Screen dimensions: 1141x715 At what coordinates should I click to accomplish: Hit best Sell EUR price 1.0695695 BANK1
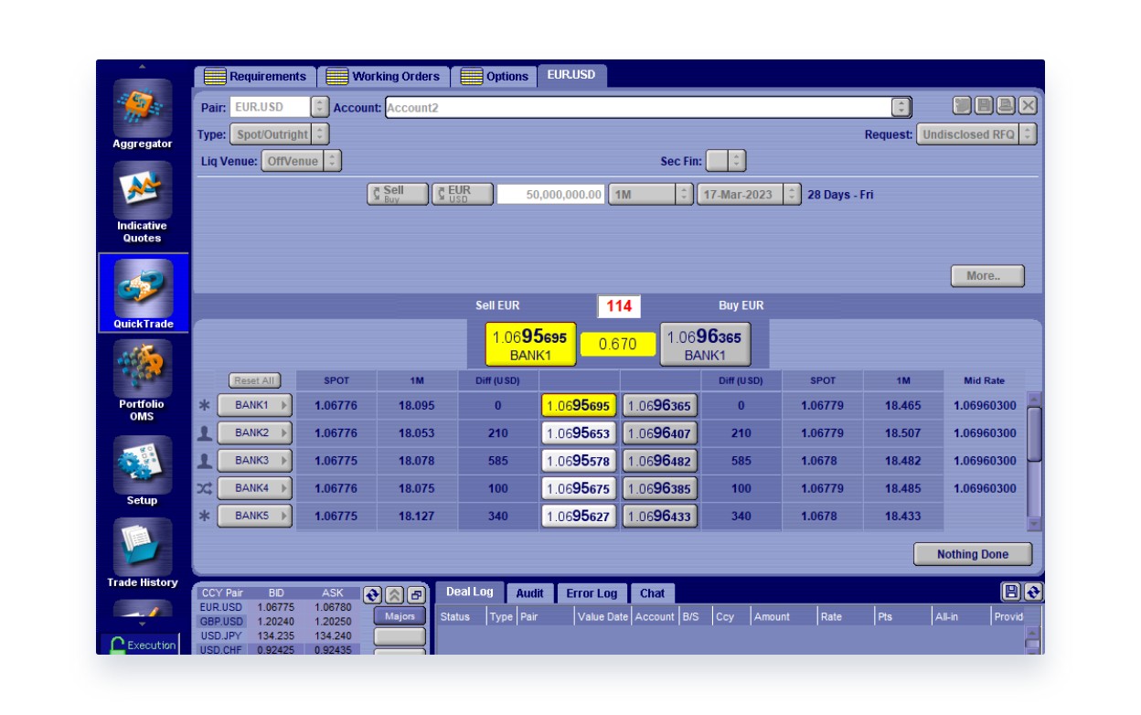[x=529, y=346]
